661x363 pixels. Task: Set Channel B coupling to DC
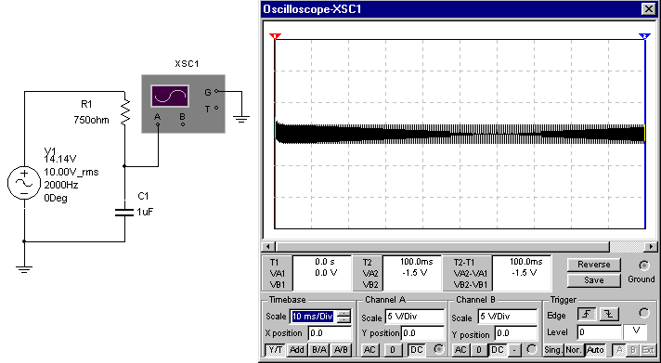click(498, 349)
